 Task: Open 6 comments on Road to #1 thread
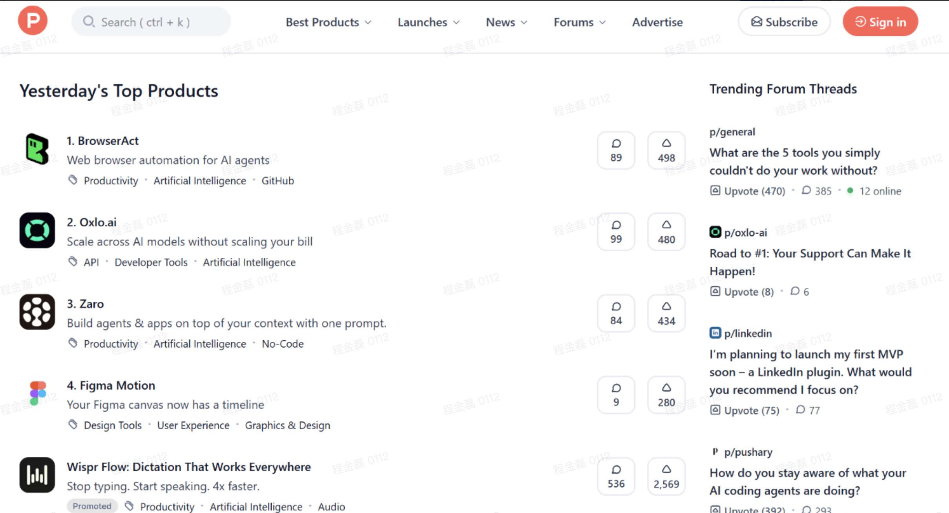(x=800, y=292)
